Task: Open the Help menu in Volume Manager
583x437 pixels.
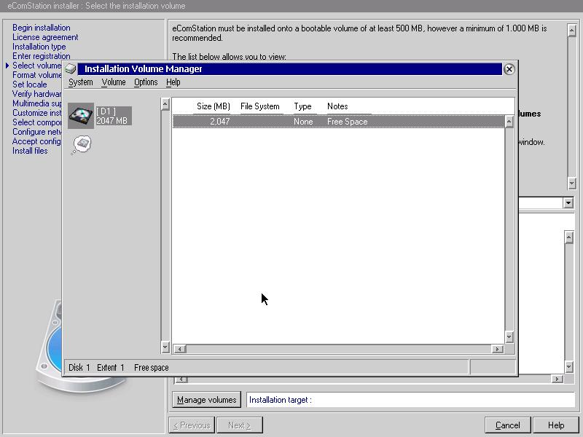Action: click(173, 82)
